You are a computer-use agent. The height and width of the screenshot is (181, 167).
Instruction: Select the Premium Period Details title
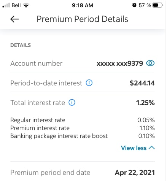pos(83,19)
